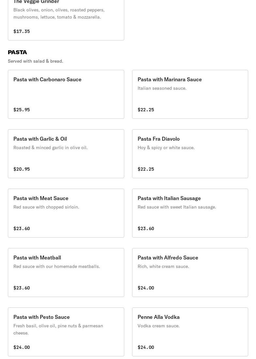Click "Vodka cream sauce" description
Screen dimensions: 256x359
tap(158, 326)
